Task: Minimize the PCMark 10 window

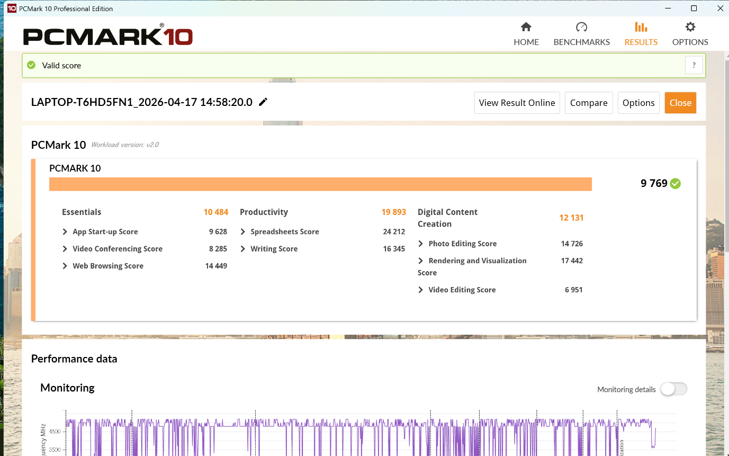Action: 669,8
